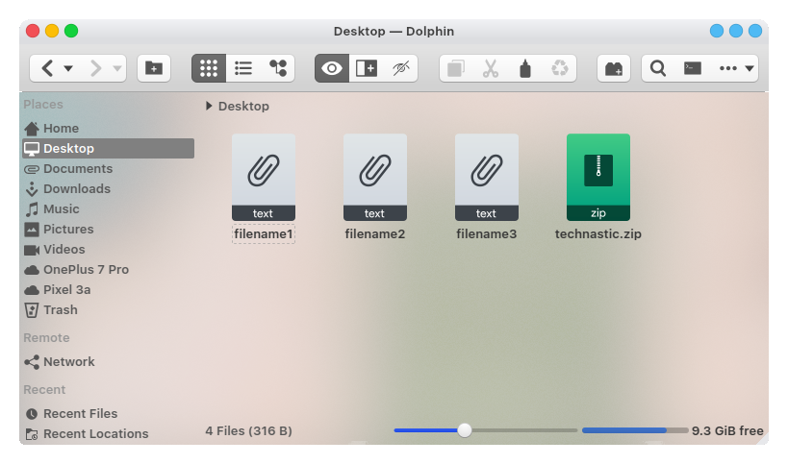
Task: Click the new folder toolbar icon
Action: 152,68
